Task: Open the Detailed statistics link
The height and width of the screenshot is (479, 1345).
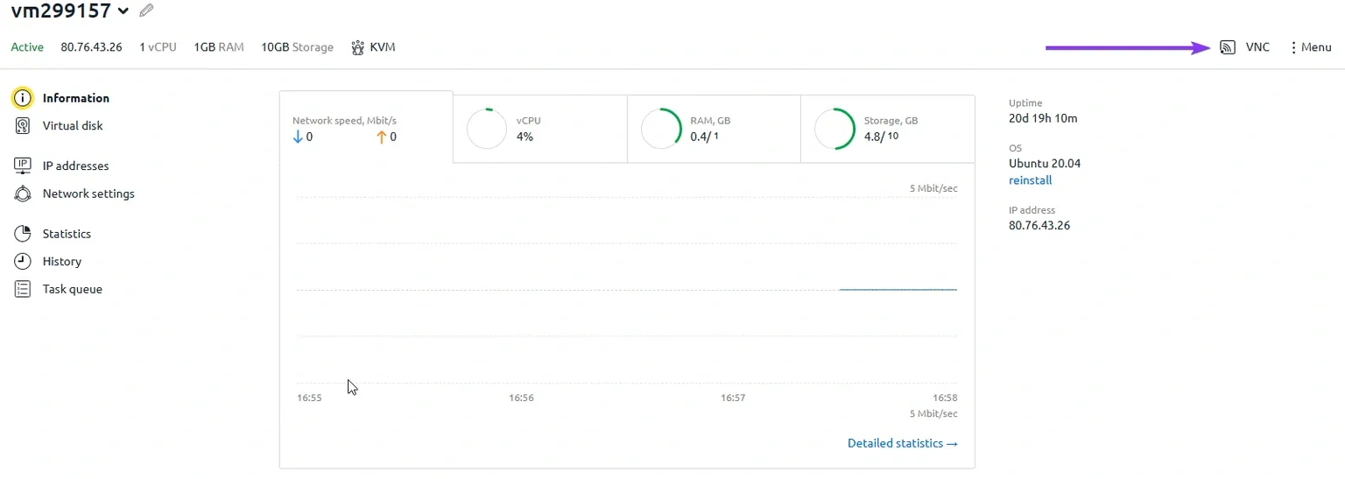Action: pos(902,443)
